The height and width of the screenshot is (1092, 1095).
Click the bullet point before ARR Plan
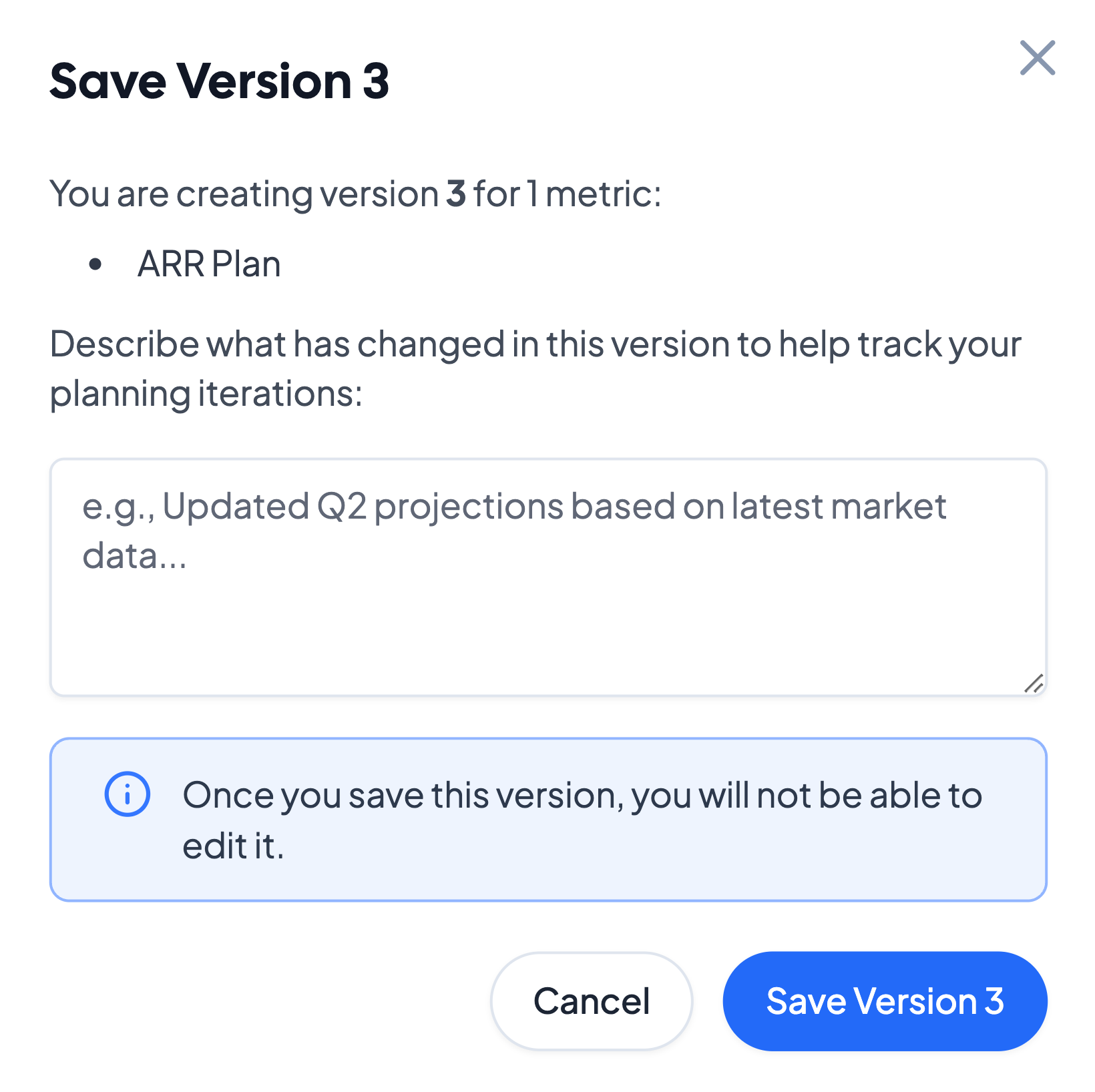[x=95, y=264]
